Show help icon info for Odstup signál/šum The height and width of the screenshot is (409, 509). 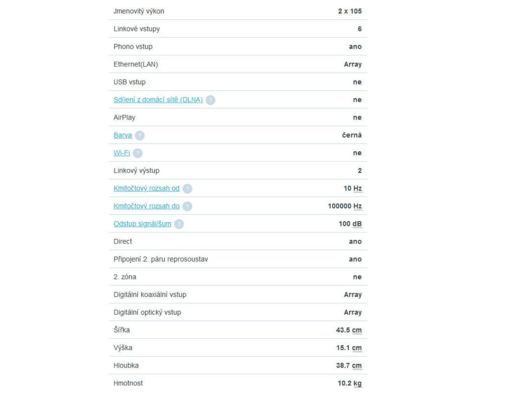point(179,224)
